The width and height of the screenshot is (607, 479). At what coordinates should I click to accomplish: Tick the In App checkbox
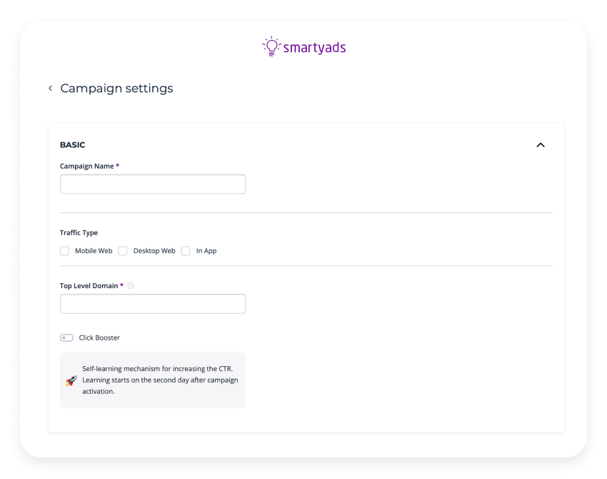coord(186,251)
